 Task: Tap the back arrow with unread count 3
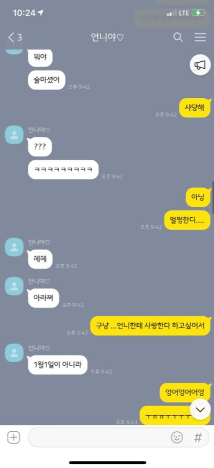click(x=15, y=37)
